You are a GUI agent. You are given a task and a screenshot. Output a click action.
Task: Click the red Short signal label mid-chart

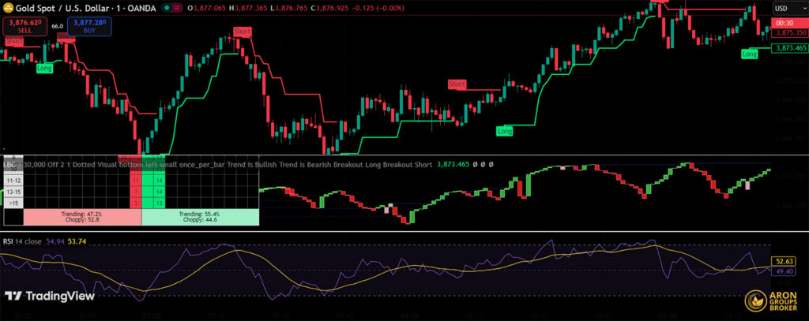[457, 84]
